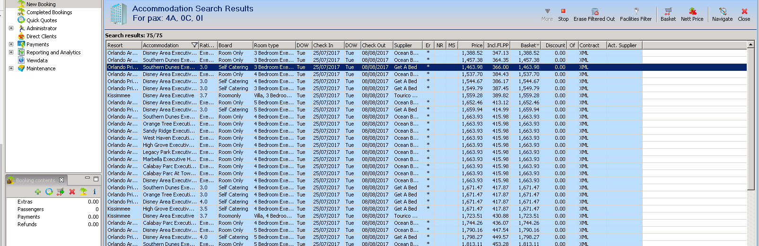Viewport: 759px width, 246px height.
Task: Select the Refunds row in Booking contents
Action: click(53, 224)
